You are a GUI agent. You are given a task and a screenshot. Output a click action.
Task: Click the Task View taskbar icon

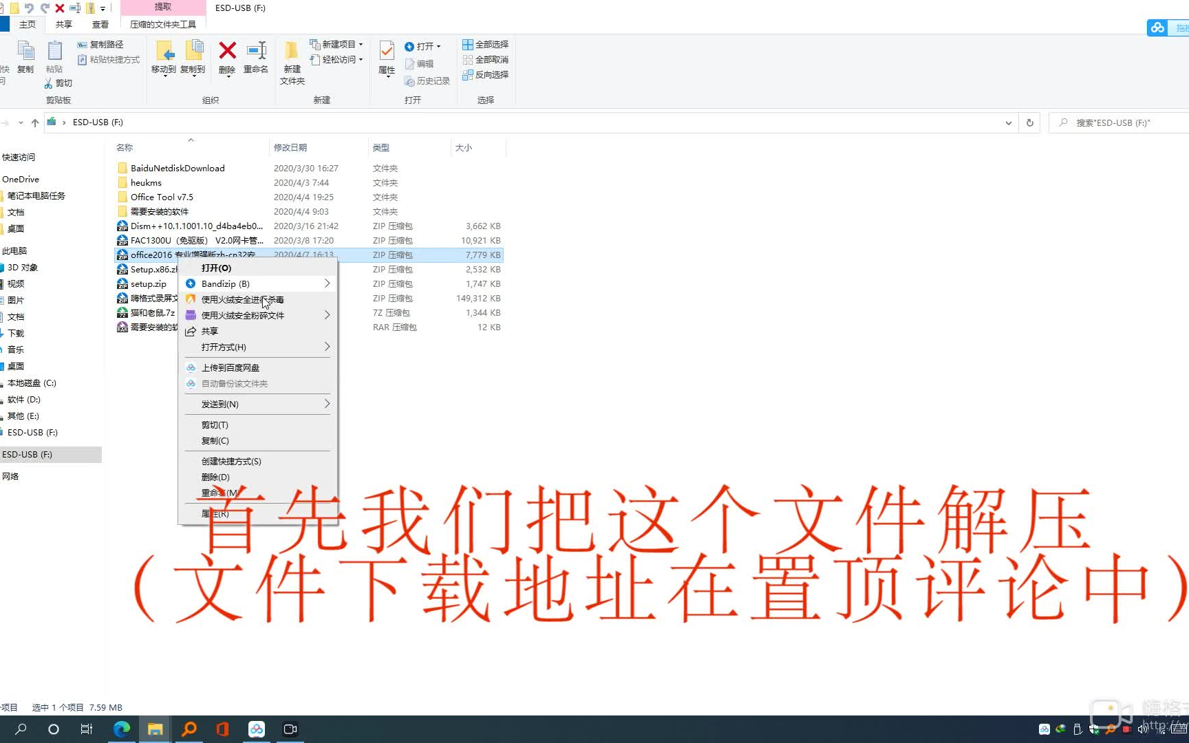pyautogui.click(x=87, y=729)
